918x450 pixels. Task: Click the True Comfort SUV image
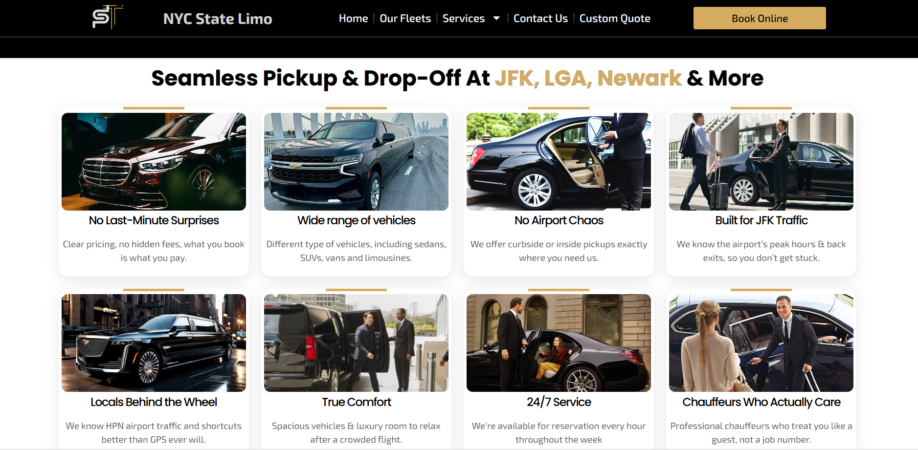pyautogui.click(x=356, y=343)
